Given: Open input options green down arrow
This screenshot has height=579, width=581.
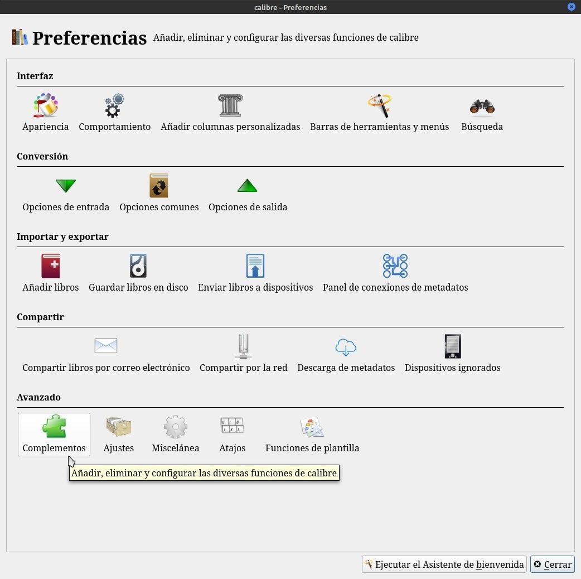Looking at the screenshot, I should pyautogui.click(x=66, y=186).
